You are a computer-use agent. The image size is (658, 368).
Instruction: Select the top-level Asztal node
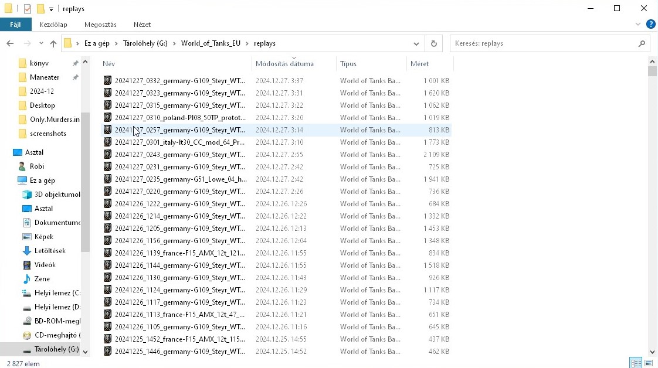[34, 152]
